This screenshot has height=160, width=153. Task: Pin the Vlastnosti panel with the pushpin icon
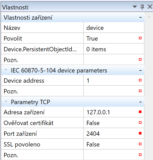pos(142,7)
